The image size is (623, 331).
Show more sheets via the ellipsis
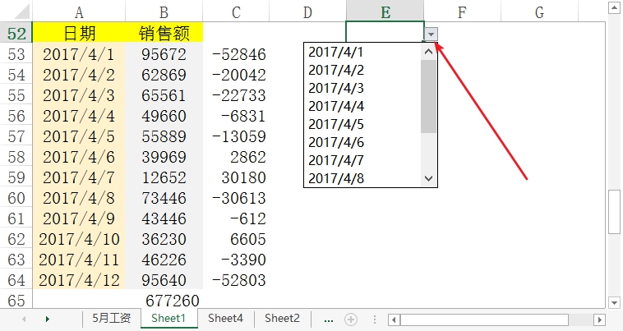point(329,320)
